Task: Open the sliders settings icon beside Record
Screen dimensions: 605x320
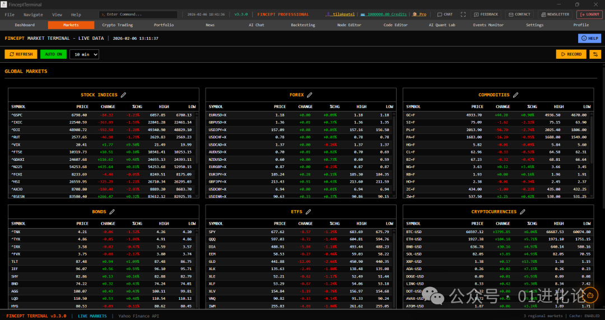Action: click(x=594, y=54)
